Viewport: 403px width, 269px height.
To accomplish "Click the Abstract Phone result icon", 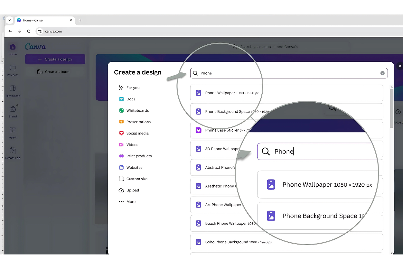I will pyautogui.click(x=199, y=168).
